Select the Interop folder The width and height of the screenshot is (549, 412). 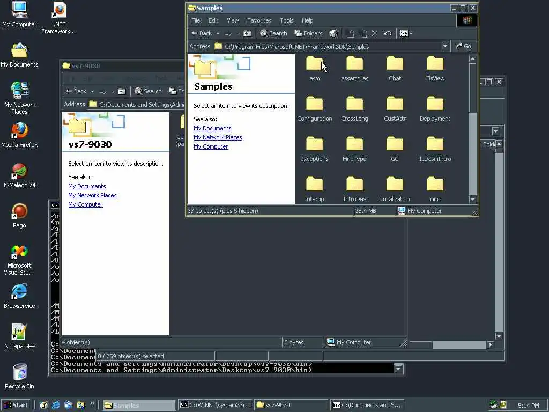314,189
